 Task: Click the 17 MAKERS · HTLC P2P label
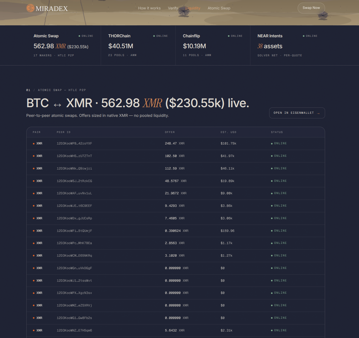pyautogui.click(x=54, y=55)
